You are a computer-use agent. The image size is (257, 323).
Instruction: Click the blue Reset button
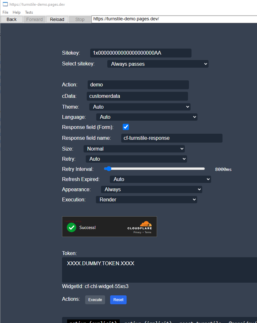tap(118, 299)
